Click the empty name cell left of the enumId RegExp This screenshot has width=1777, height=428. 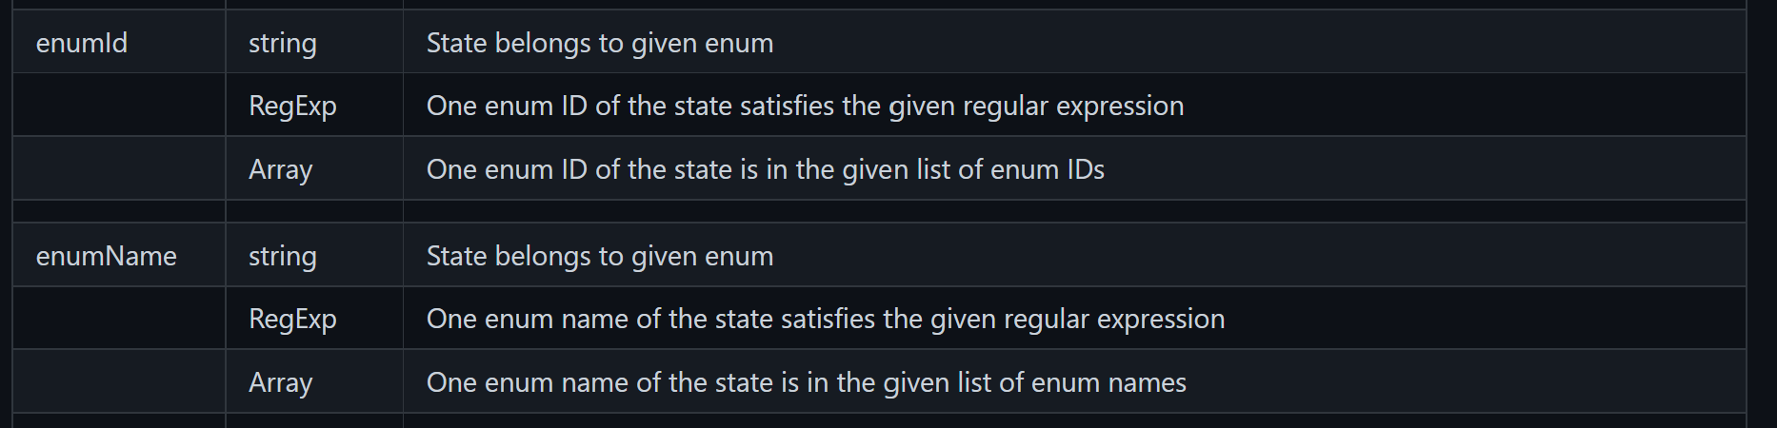tap(119, 106)
